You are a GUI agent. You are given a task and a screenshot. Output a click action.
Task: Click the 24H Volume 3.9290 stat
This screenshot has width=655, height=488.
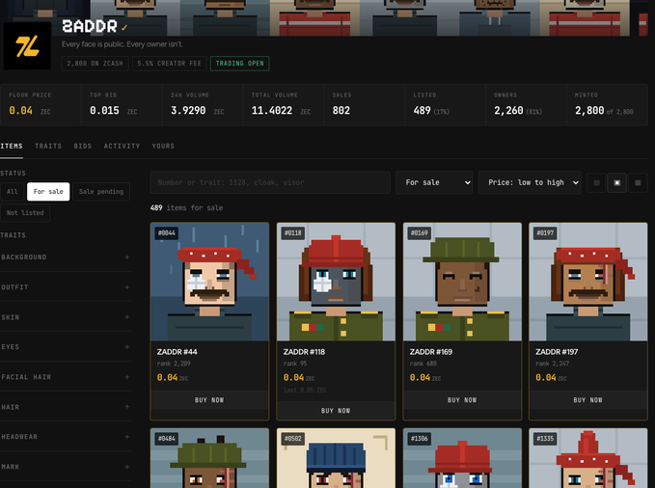point(203,104)
